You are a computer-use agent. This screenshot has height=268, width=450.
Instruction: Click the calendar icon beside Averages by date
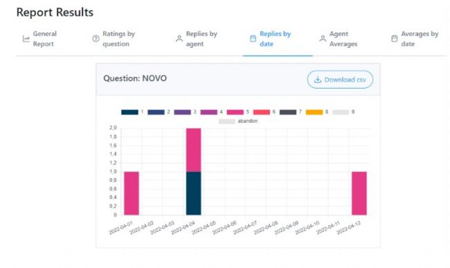(x=395, y=39)
